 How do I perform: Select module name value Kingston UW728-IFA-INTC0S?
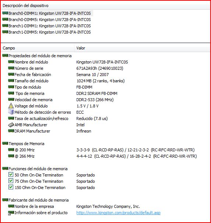(102, 62)
